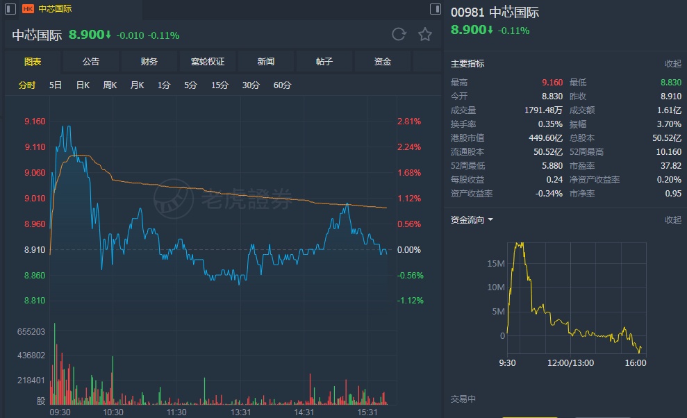Switch to the 新闻 tab
687x418 pixels.
click(x=266, y=62)
